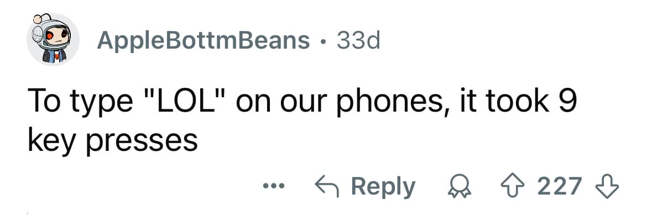Downvote the comment about LOL key presses

pyautogui.click(x=608, y=186)
